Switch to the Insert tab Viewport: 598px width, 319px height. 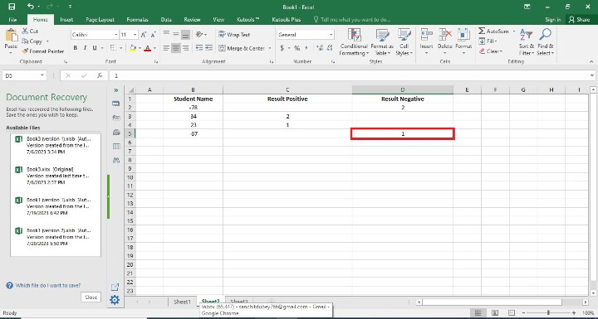66,19
